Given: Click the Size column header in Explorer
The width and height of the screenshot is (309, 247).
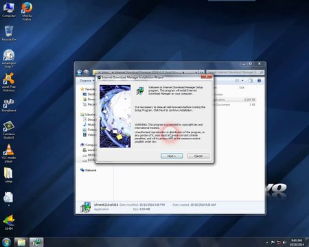Looking at the screenshot, I should [242, 88].
